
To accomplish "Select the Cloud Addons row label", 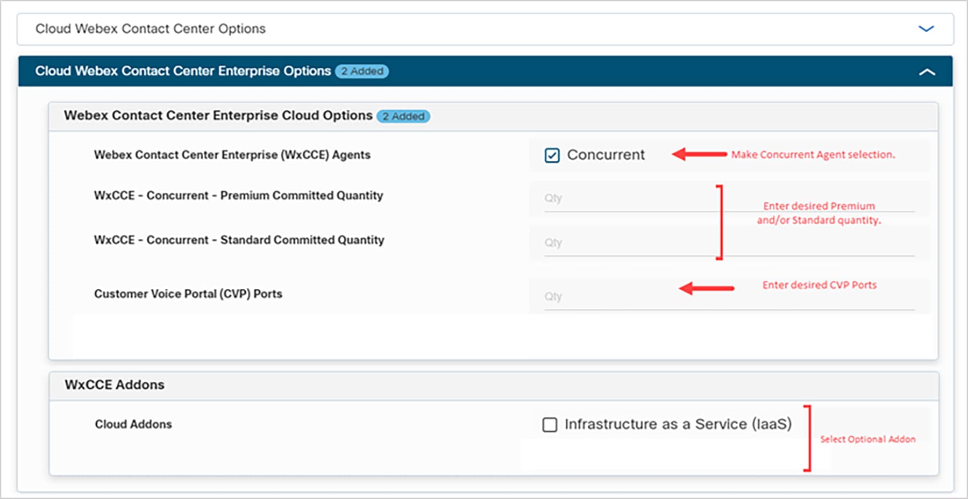I will pyautogui.click(x=132, y=424).
